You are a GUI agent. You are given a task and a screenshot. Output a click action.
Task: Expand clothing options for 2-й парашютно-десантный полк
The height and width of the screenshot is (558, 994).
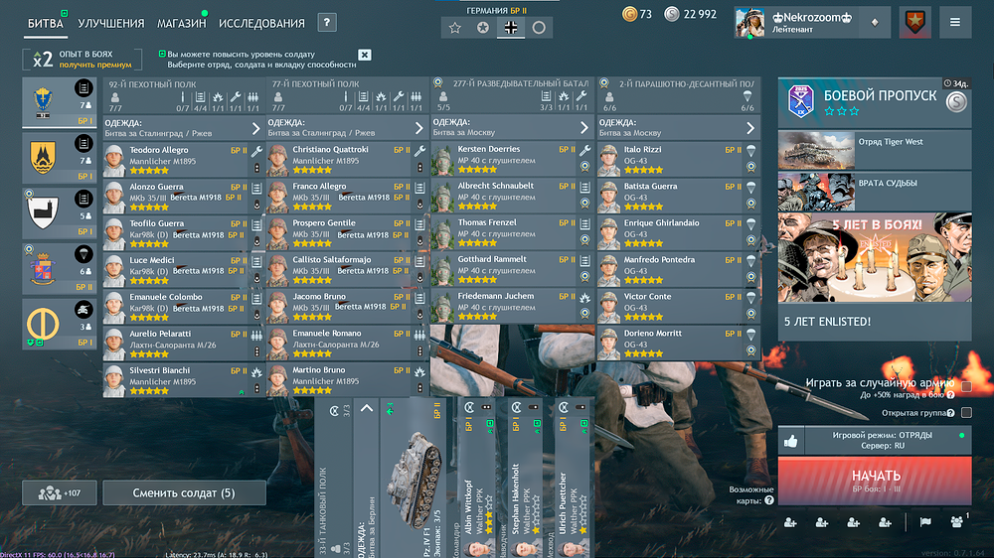point(750,128)
